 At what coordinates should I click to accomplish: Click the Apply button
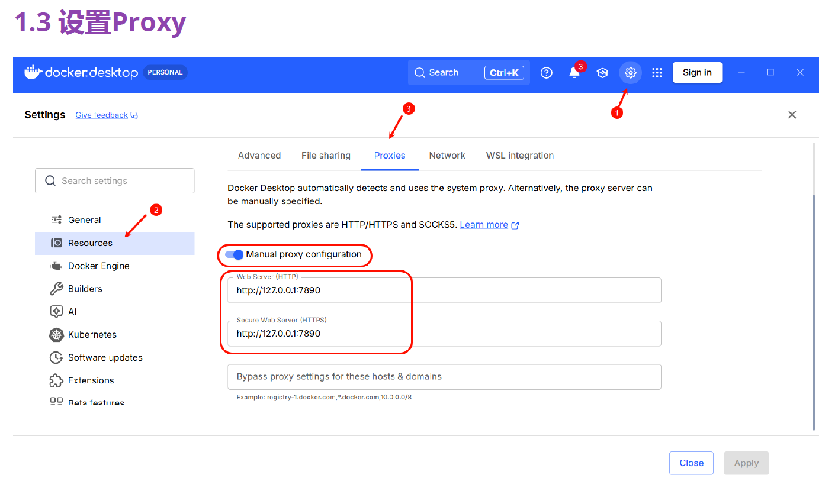pos(746,463)
